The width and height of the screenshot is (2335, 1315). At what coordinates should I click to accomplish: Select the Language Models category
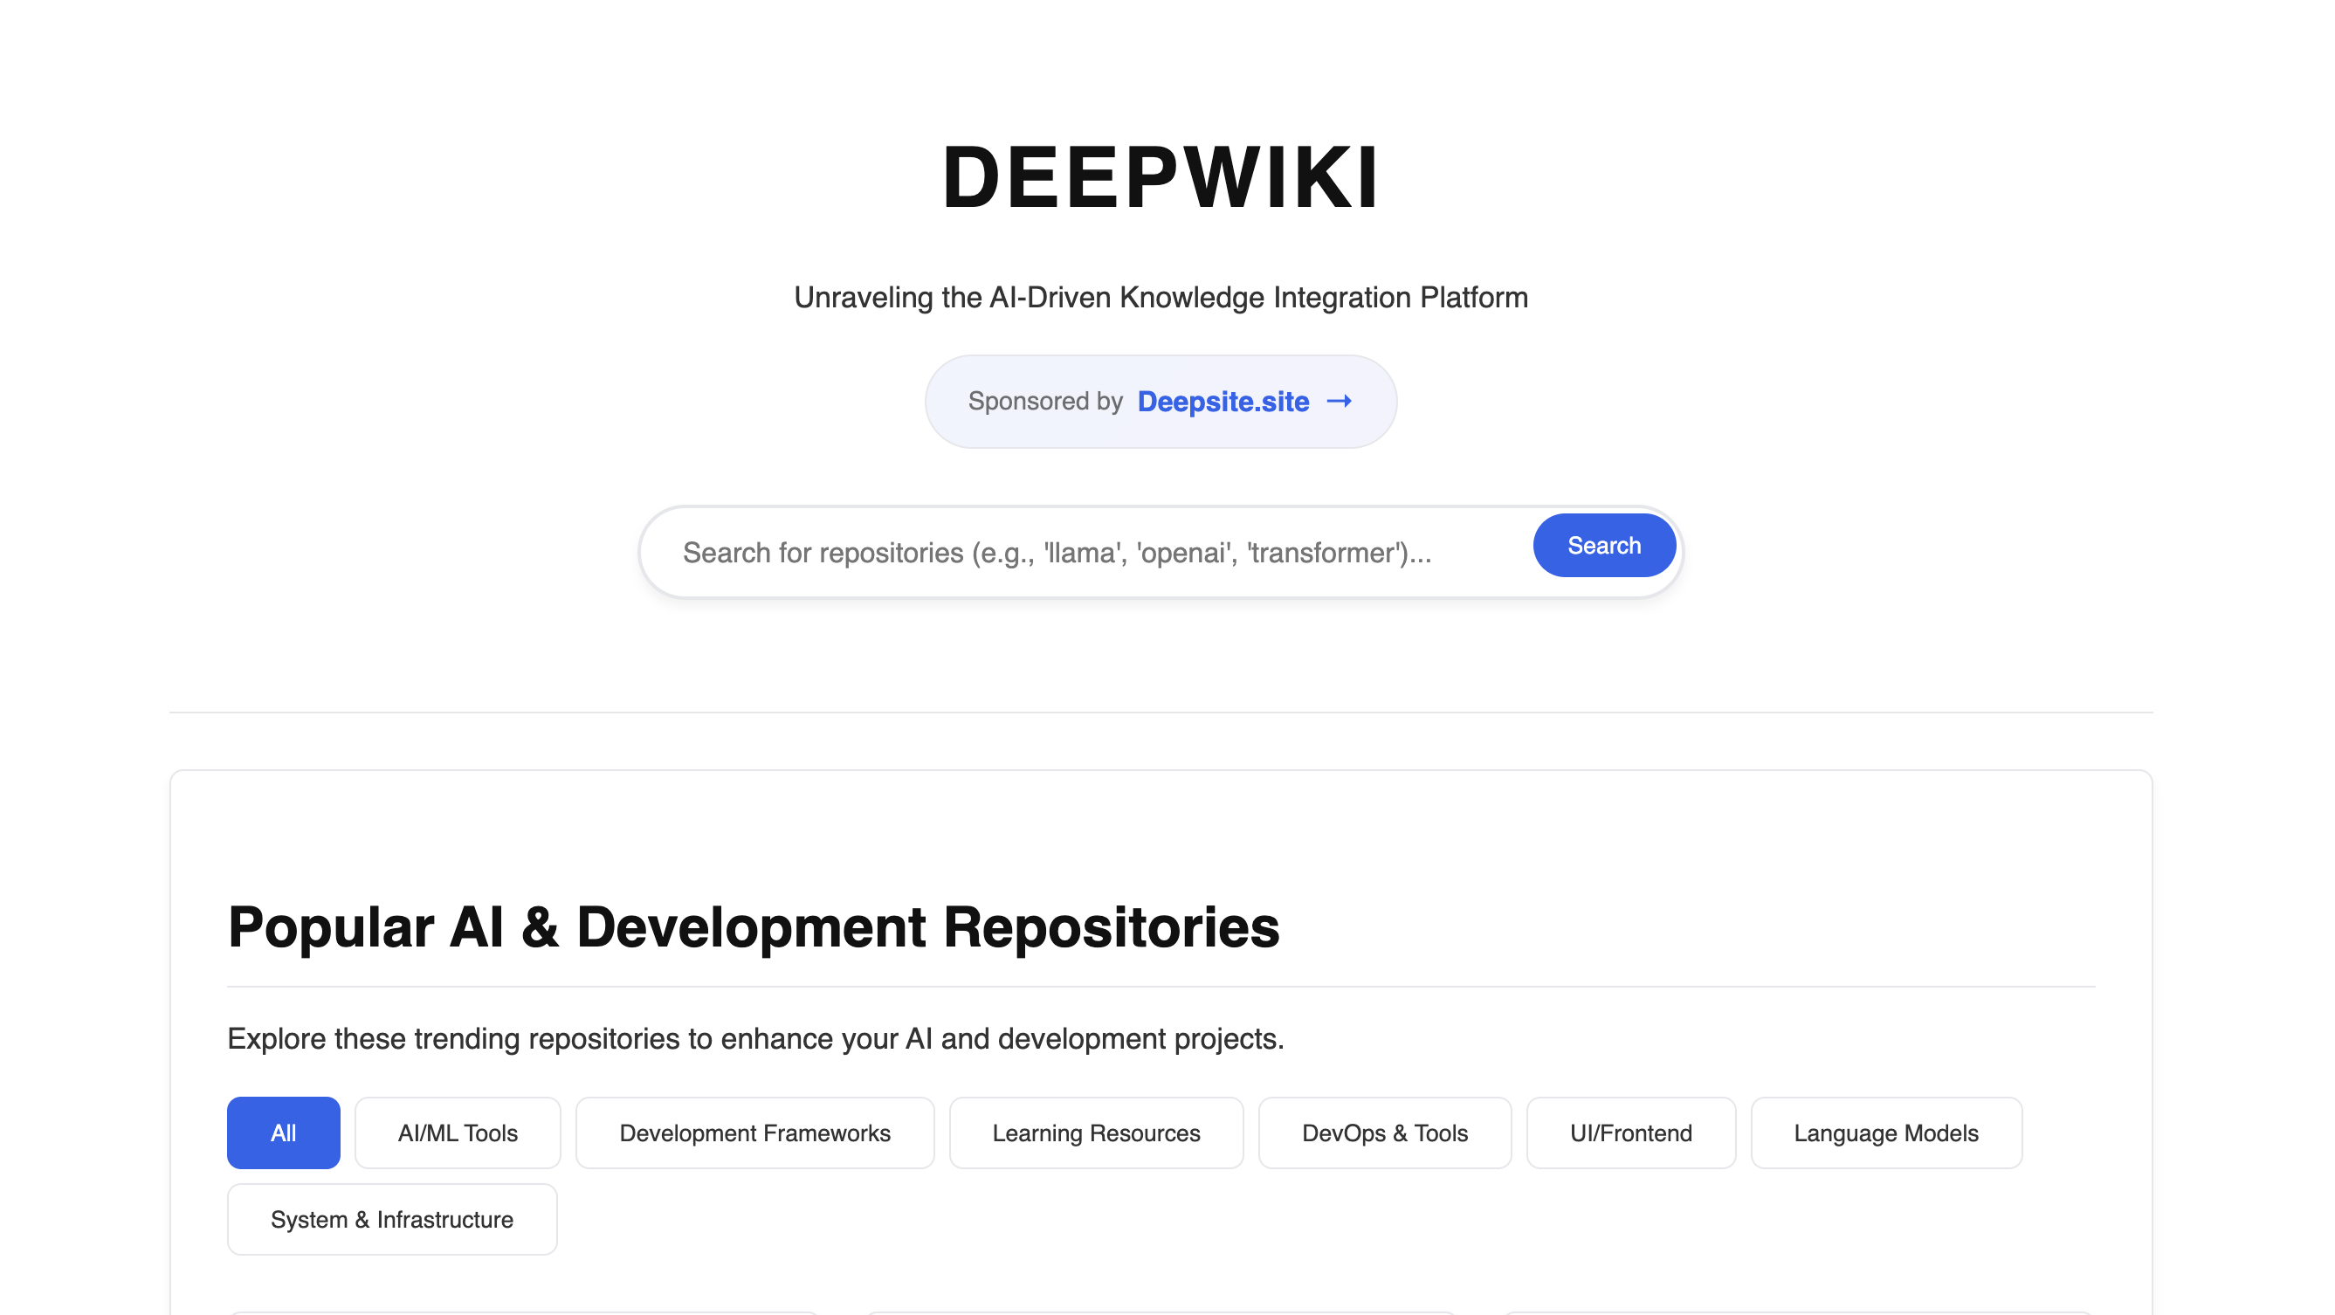(x=1885, y=1133)
